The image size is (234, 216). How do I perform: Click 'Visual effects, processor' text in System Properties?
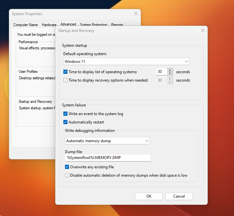[x=37, y=48]
